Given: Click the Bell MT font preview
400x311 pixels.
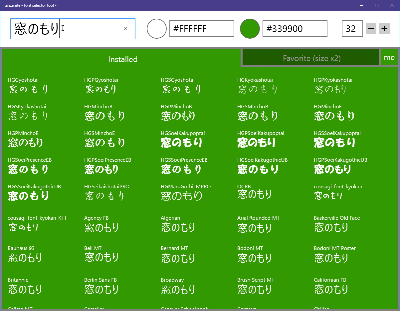Looking at the screenshot, I should [101, 254].
